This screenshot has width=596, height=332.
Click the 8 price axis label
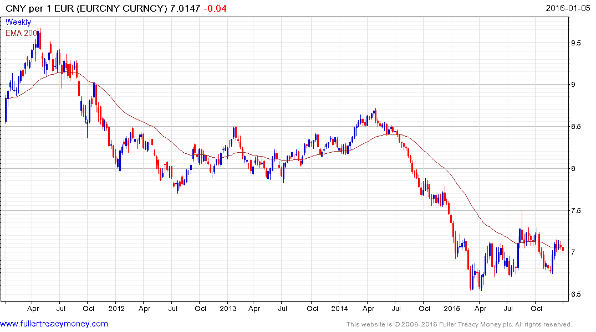(573, 168)
